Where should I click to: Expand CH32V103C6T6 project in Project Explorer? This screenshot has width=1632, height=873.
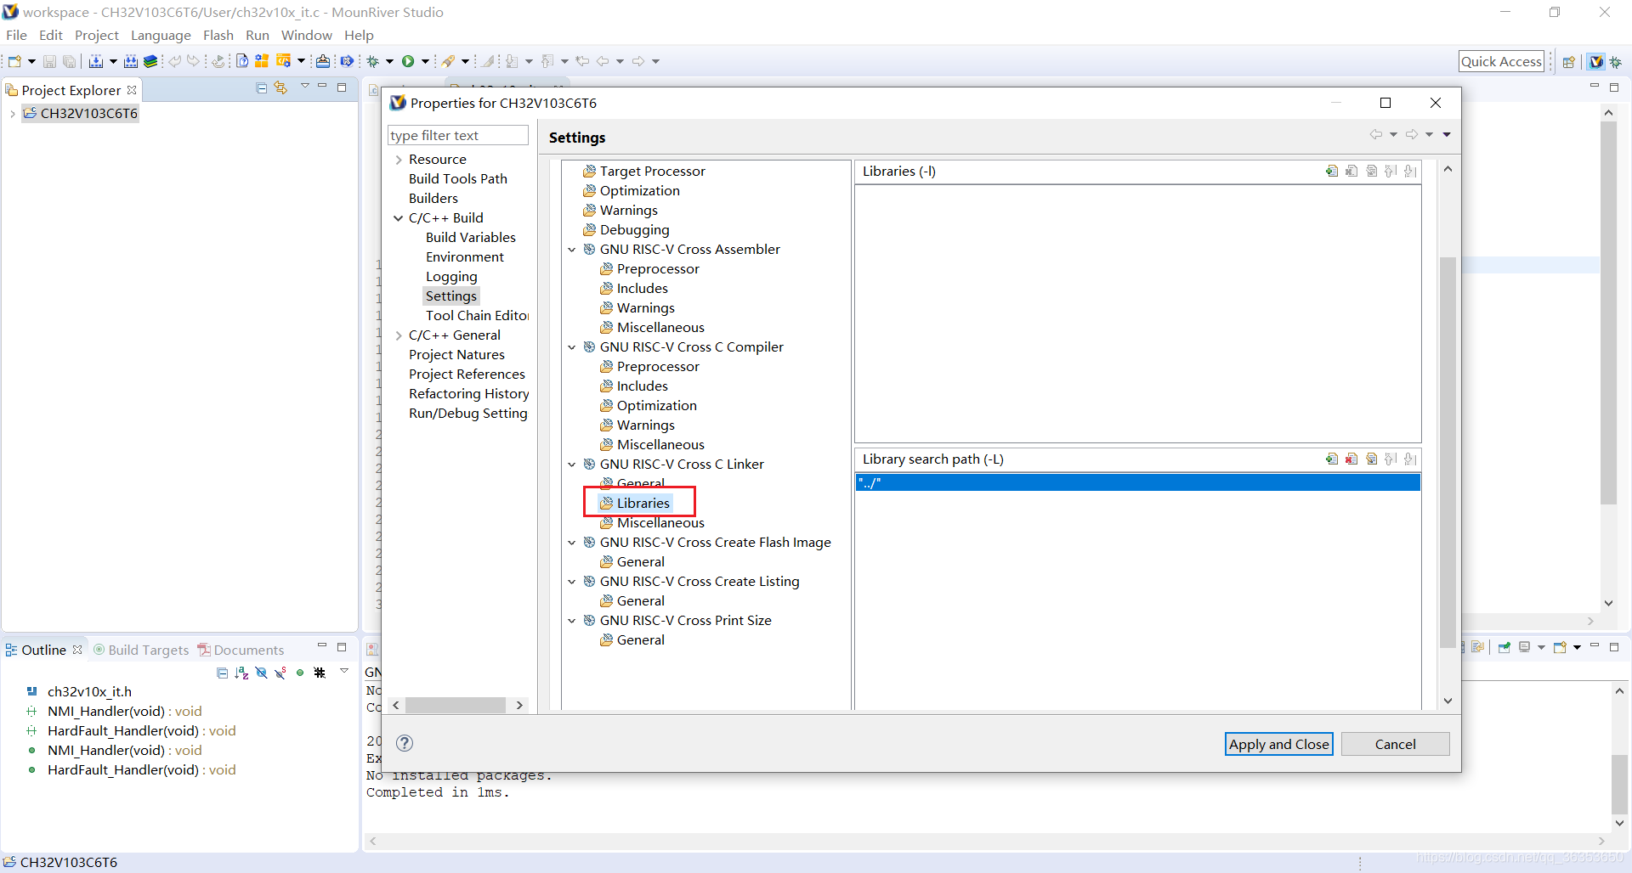[x=12, y=114]
